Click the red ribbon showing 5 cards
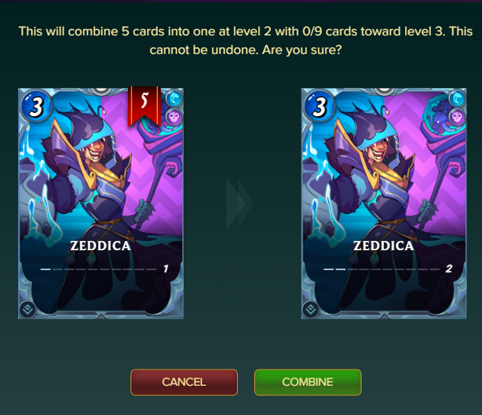 [144, 106]
